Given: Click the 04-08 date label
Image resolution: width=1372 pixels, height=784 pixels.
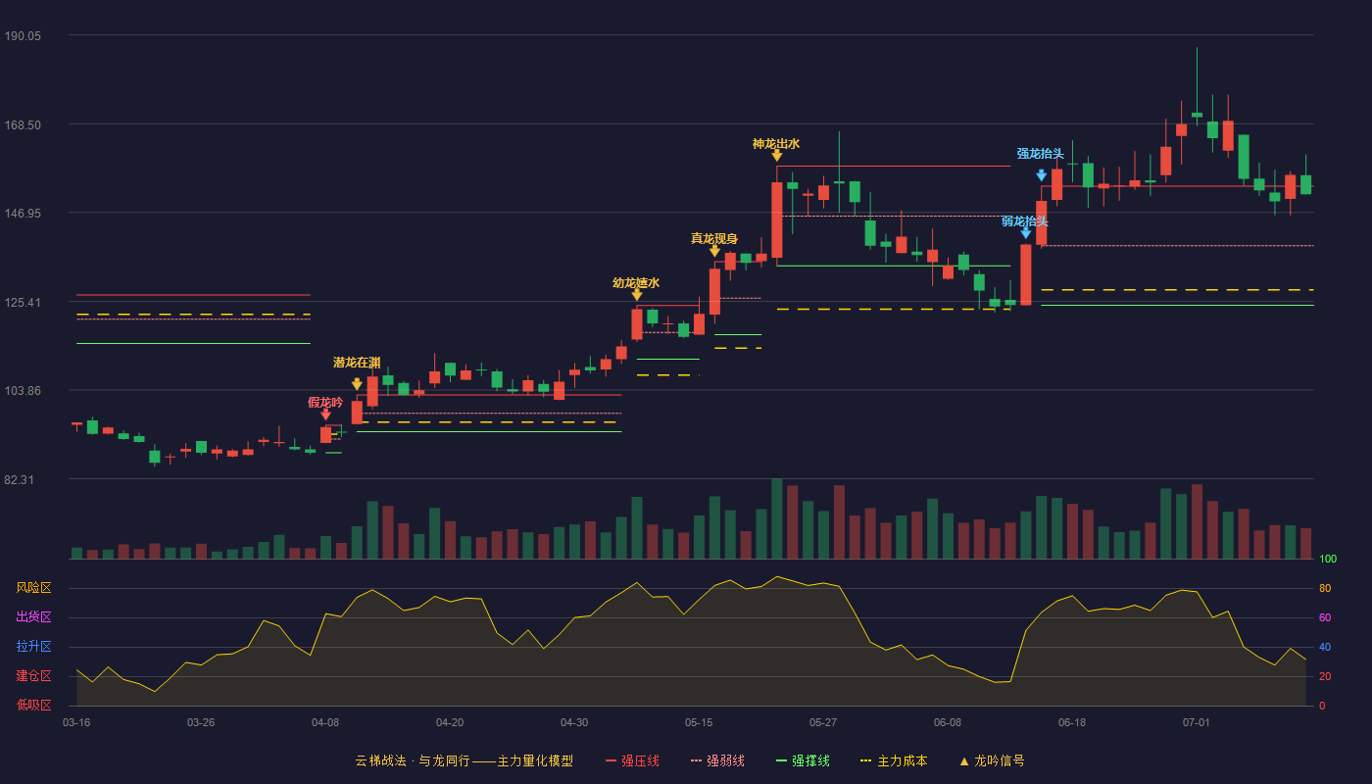Looking at the screenshot, I should pyautogui.click(x=325, y=722).
